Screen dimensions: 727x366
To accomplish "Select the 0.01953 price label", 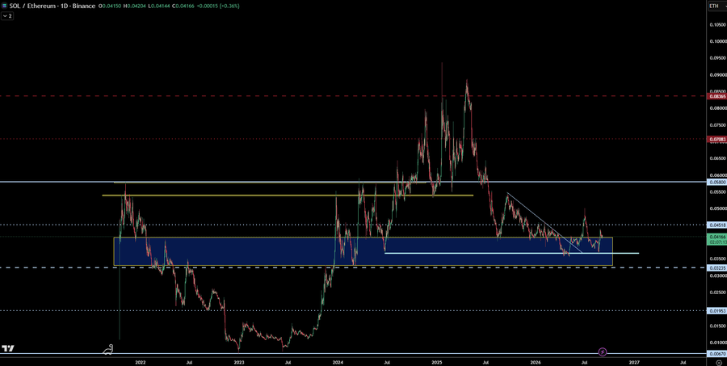I will [x=716, y=311].
